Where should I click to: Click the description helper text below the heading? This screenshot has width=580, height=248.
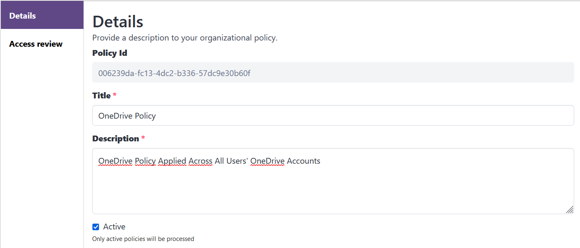184,38
